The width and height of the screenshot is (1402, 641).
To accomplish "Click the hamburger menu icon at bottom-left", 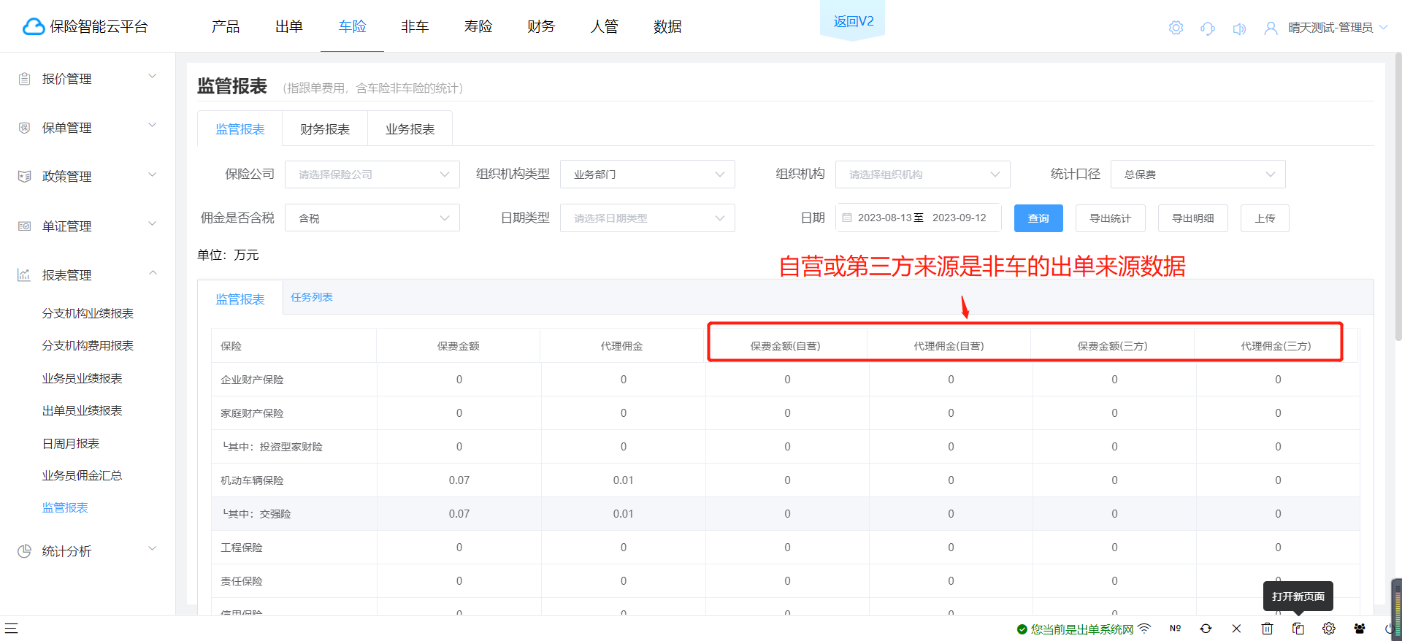I will 11,628.
